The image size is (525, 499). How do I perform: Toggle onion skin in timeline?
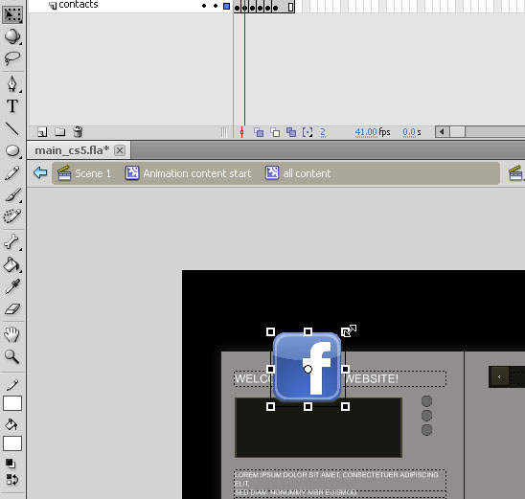[x=259, y=132]
